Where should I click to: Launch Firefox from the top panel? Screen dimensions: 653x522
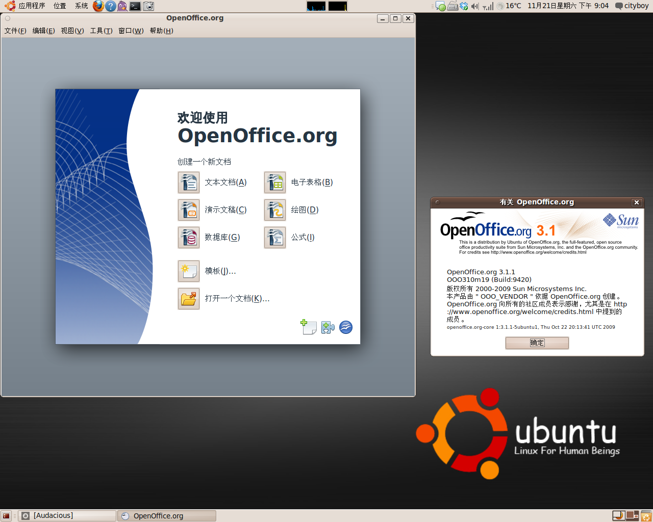coord(98,6)
